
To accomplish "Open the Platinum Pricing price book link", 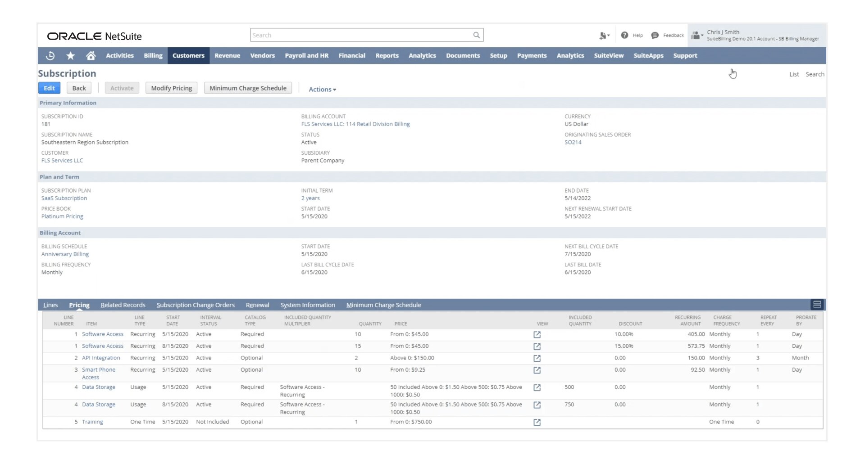I will pos(62,216).
